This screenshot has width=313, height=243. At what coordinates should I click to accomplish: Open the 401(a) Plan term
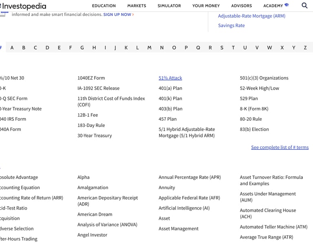[x=170, y=88]
